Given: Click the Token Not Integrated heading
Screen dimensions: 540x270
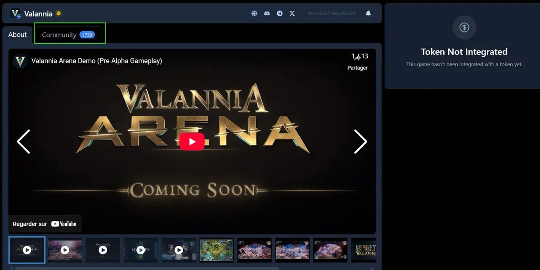Looking at the screenshot, I should point(464,52).
